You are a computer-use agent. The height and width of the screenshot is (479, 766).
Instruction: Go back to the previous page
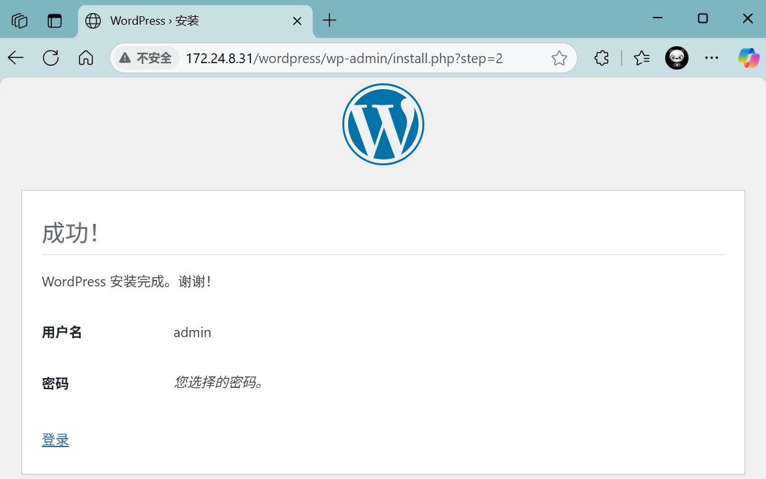(x=16, y=58)
